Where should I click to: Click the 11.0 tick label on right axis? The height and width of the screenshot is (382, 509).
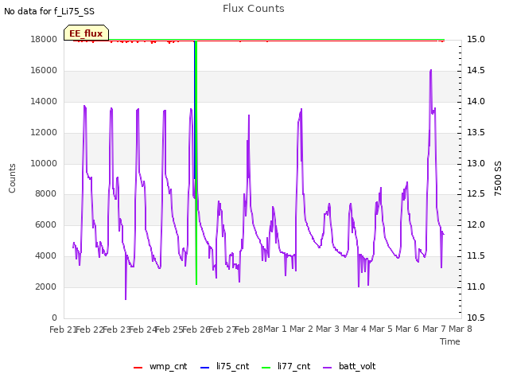(x=476, y=286)
